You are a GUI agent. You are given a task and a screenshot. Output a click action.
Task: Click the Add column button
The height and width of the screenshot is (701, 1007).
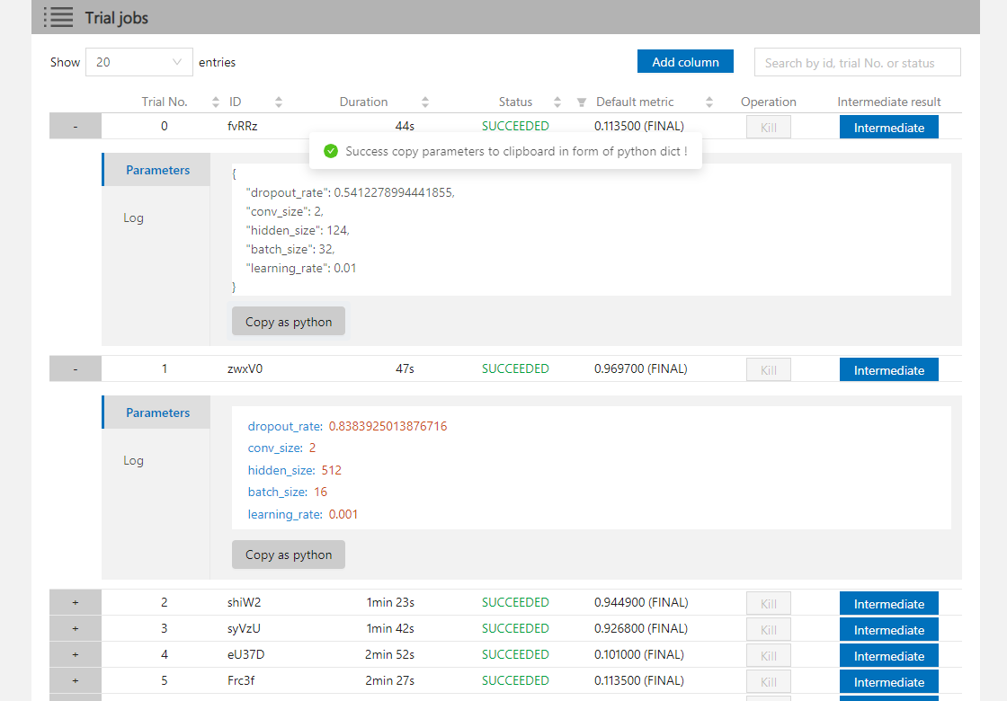685,62
